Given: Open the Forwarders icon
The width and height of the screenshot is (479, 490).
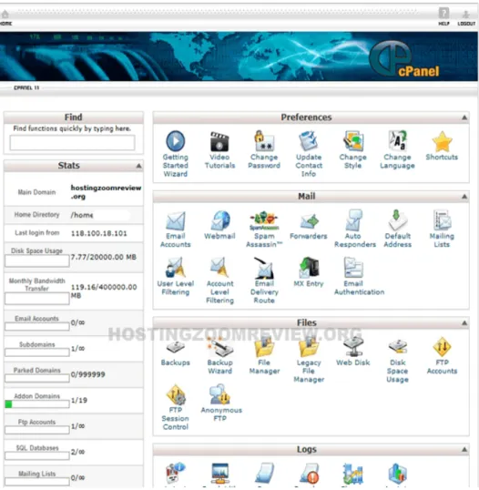Looking at the screenshot, I should [x=309, y=221].
